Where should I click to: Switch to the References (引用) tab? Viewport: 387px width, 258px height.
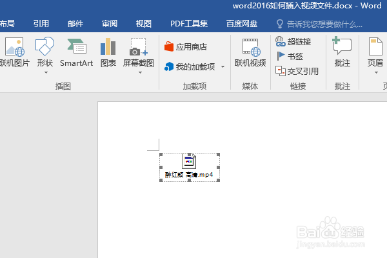(x=41, y=24)
